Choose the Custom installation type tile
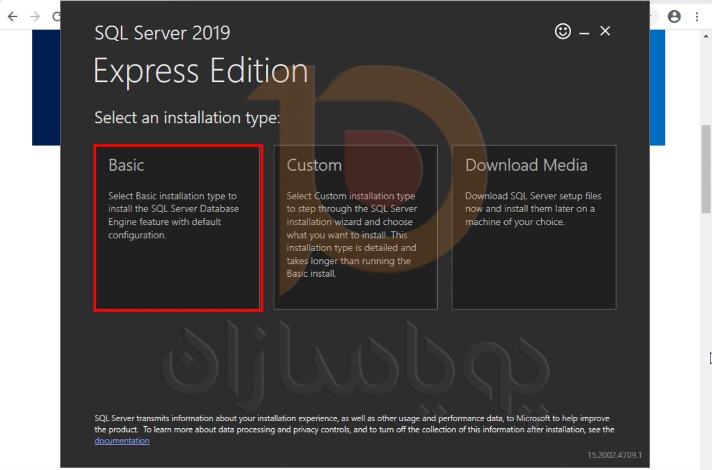Viewport: 712px width, 470px height. point(355,228)
